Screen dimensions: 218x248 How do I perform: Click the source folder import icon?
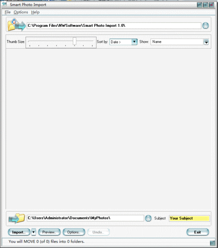17,25
